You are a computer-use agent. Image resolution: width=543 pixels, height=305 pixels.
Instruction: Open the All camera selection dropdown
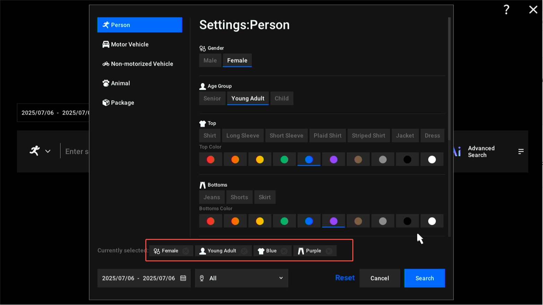[242, 278]
